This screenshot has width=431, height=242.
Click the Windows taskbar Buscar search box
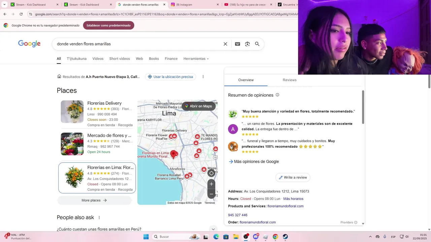(x=176, y=237)
